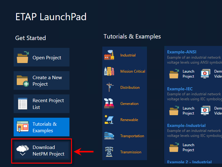Click the Create a New Project folder-plus icon
Image resolution: width=222 pixels, height=167 pixels.
[23, 81]
